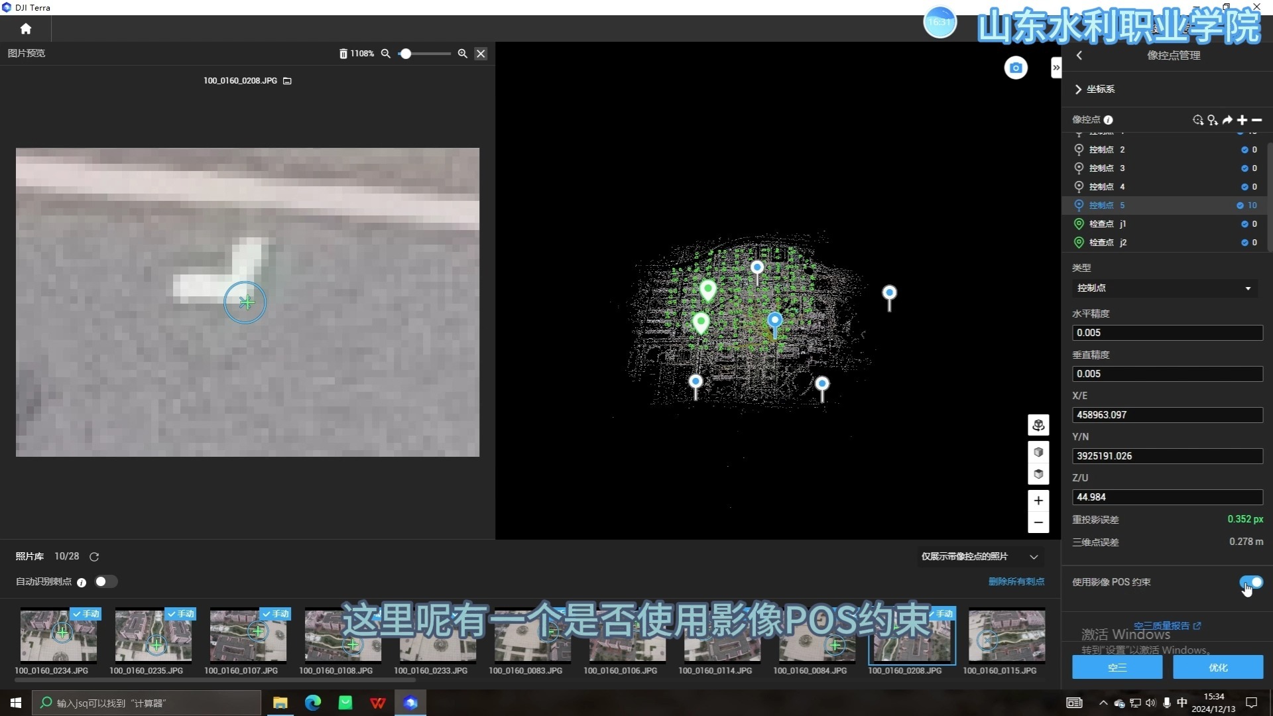
Task: Zoom in the 3D view with the plus button
Action: point(1038,501)
